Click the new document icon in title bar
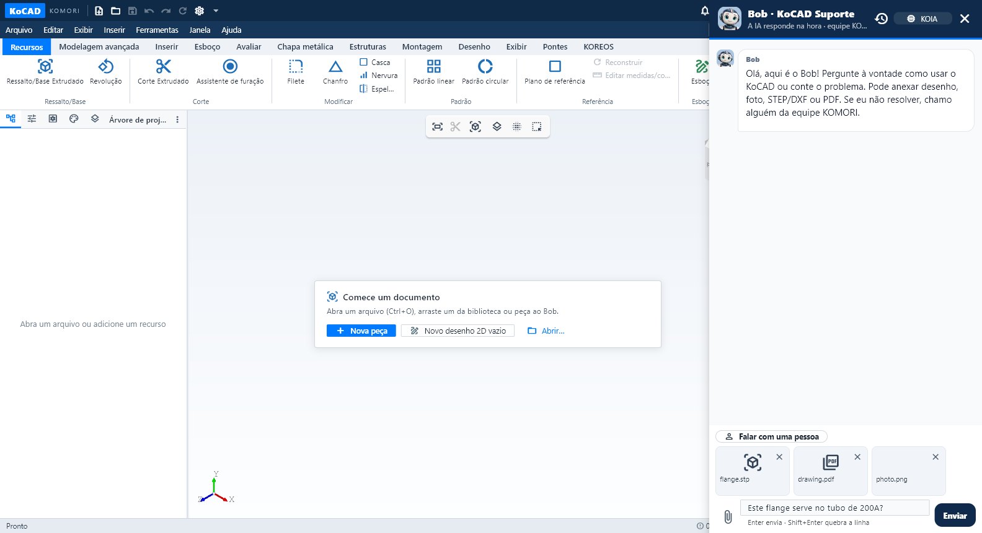 99,11
